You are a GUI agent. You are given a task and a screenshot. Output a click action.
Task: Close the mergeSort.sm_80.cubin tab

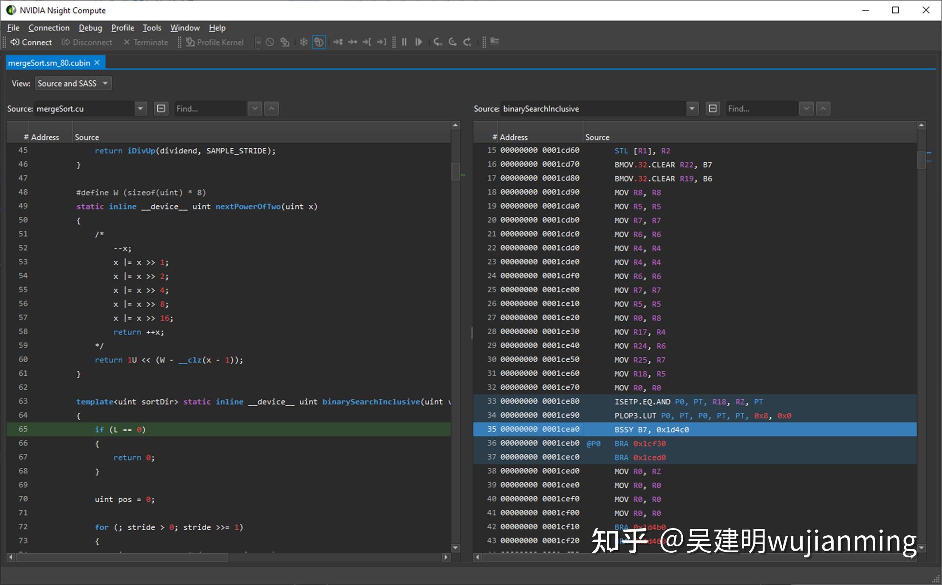97,63
